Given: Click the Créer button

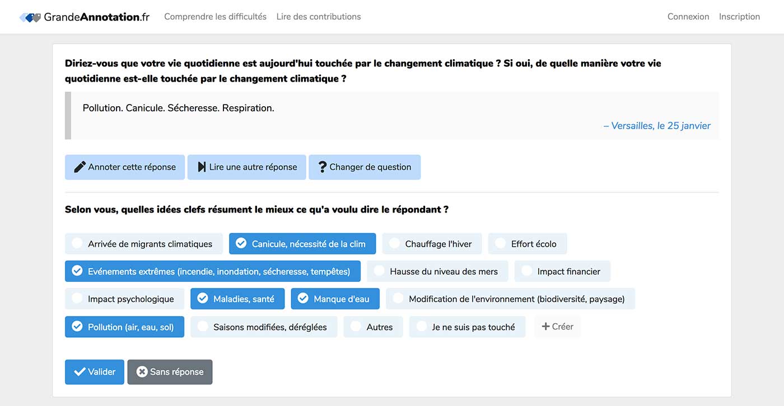Looking at the screenshot, I should pos(557,327).
